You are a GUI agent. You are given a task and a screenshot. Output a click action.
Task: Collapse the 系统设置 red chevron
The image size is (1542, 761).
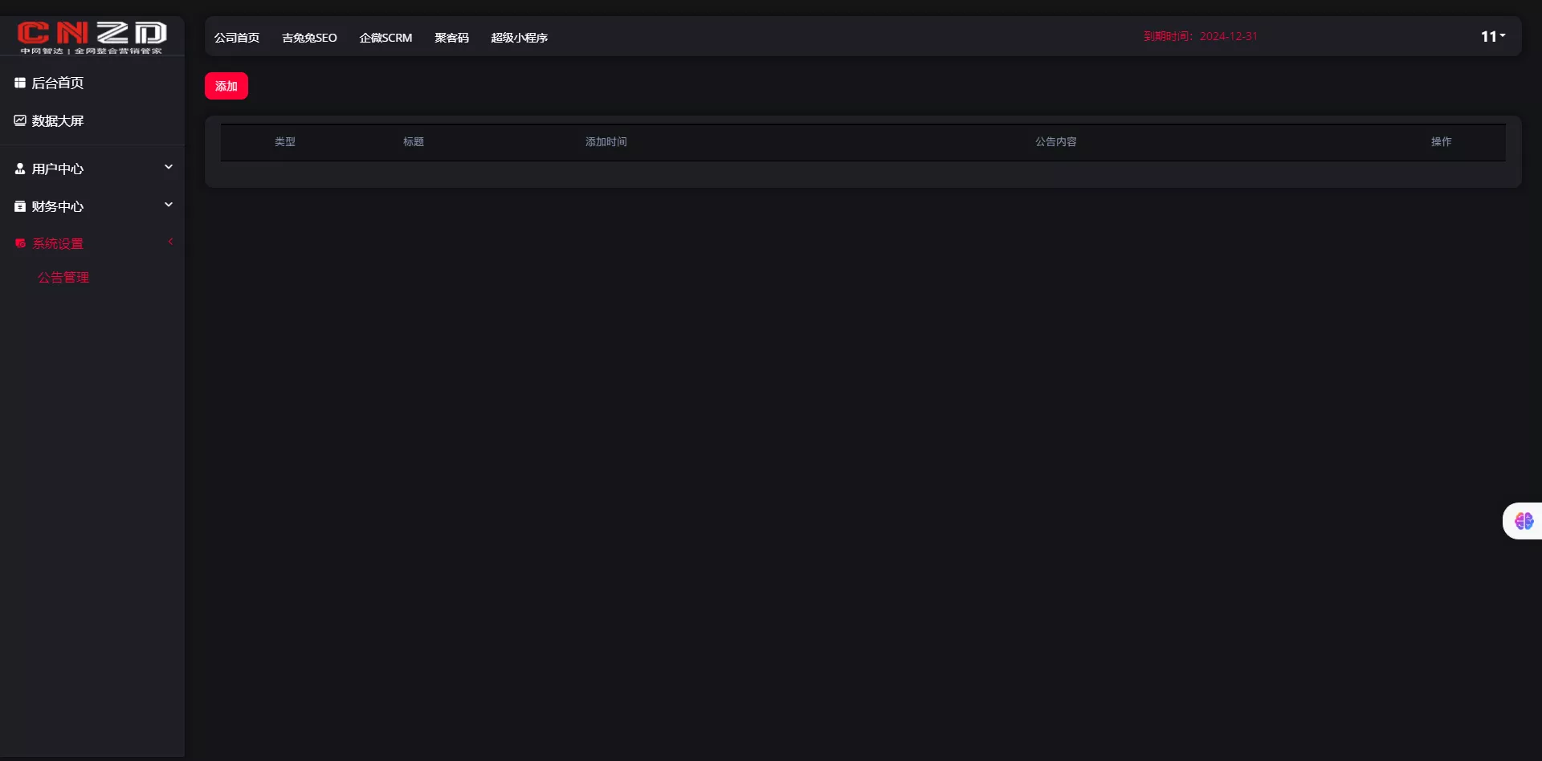tap(170, 242)
